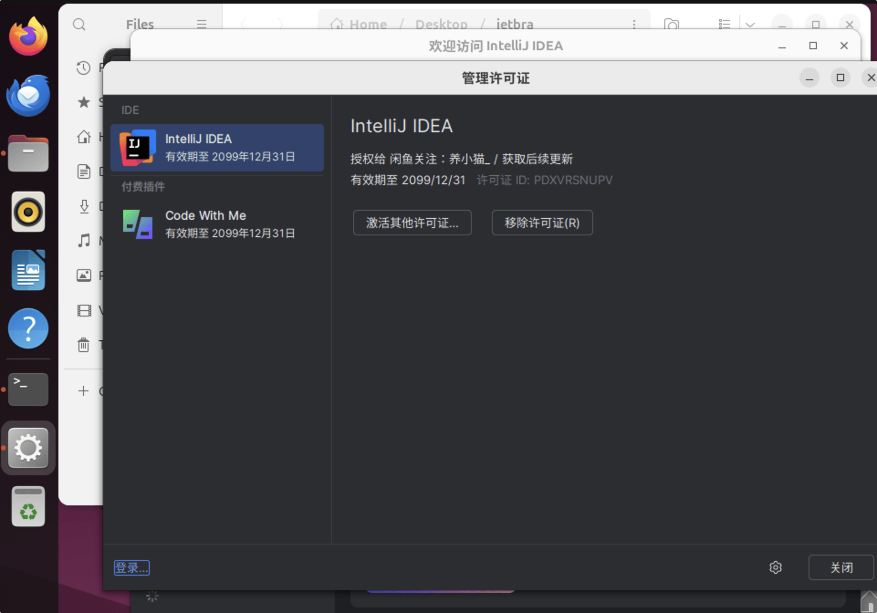
Task: Maximize the 欢迎访问 IntelliJ IDEA window
Action: coord(813,46)
